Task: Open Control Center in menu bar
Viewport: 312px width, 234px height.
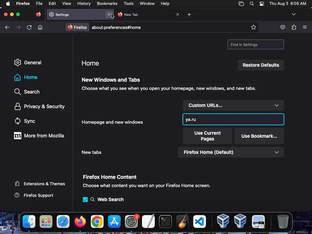Action: click(262, 4)
